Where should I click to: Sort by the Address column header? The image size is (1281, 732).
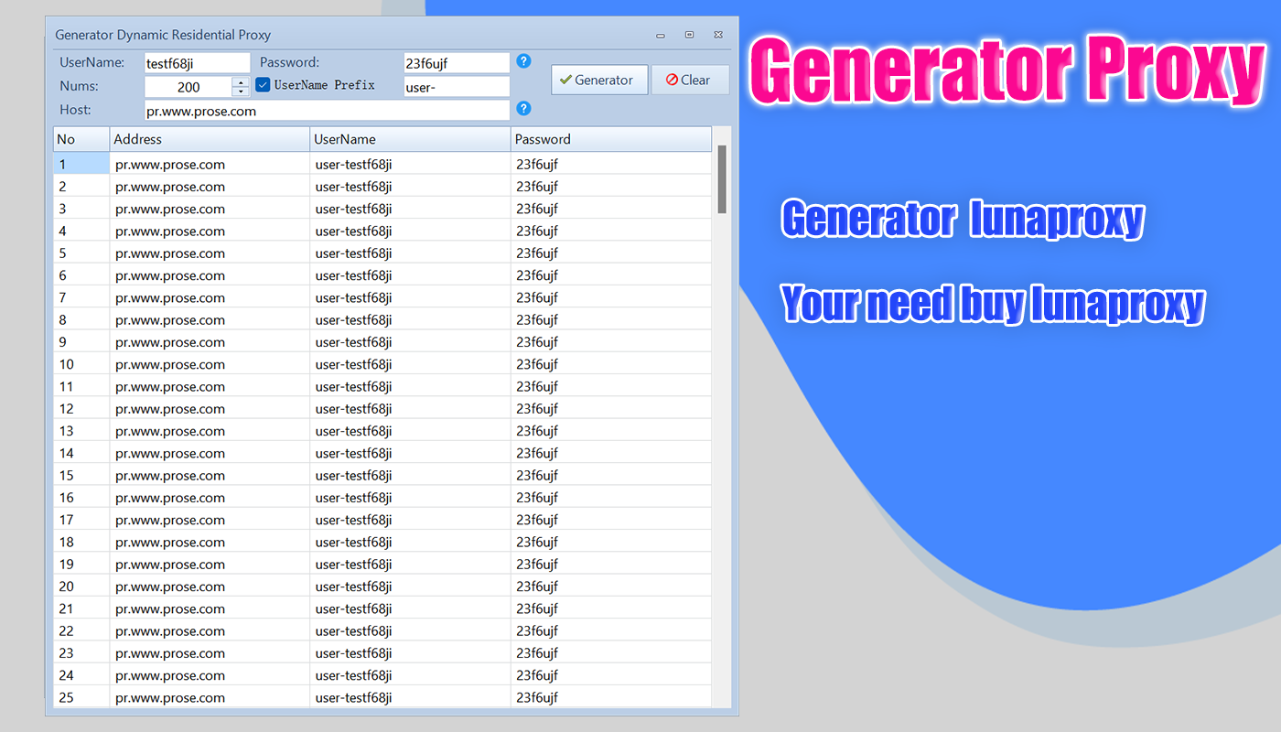point(210,139)
